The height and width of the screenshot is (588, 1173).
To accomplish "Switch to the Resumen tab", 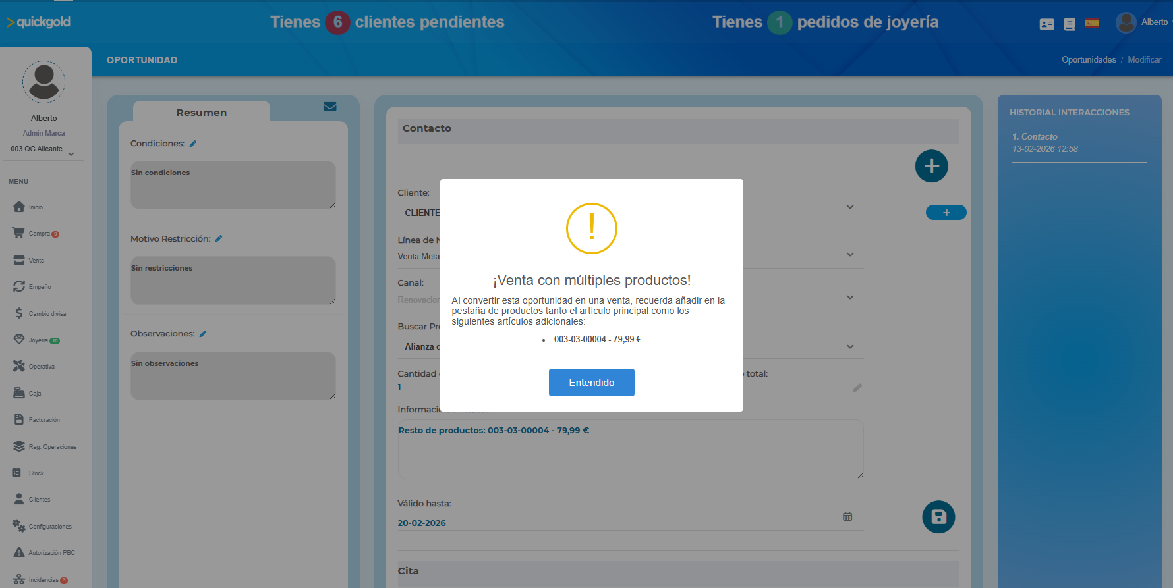I will [201, 113].
